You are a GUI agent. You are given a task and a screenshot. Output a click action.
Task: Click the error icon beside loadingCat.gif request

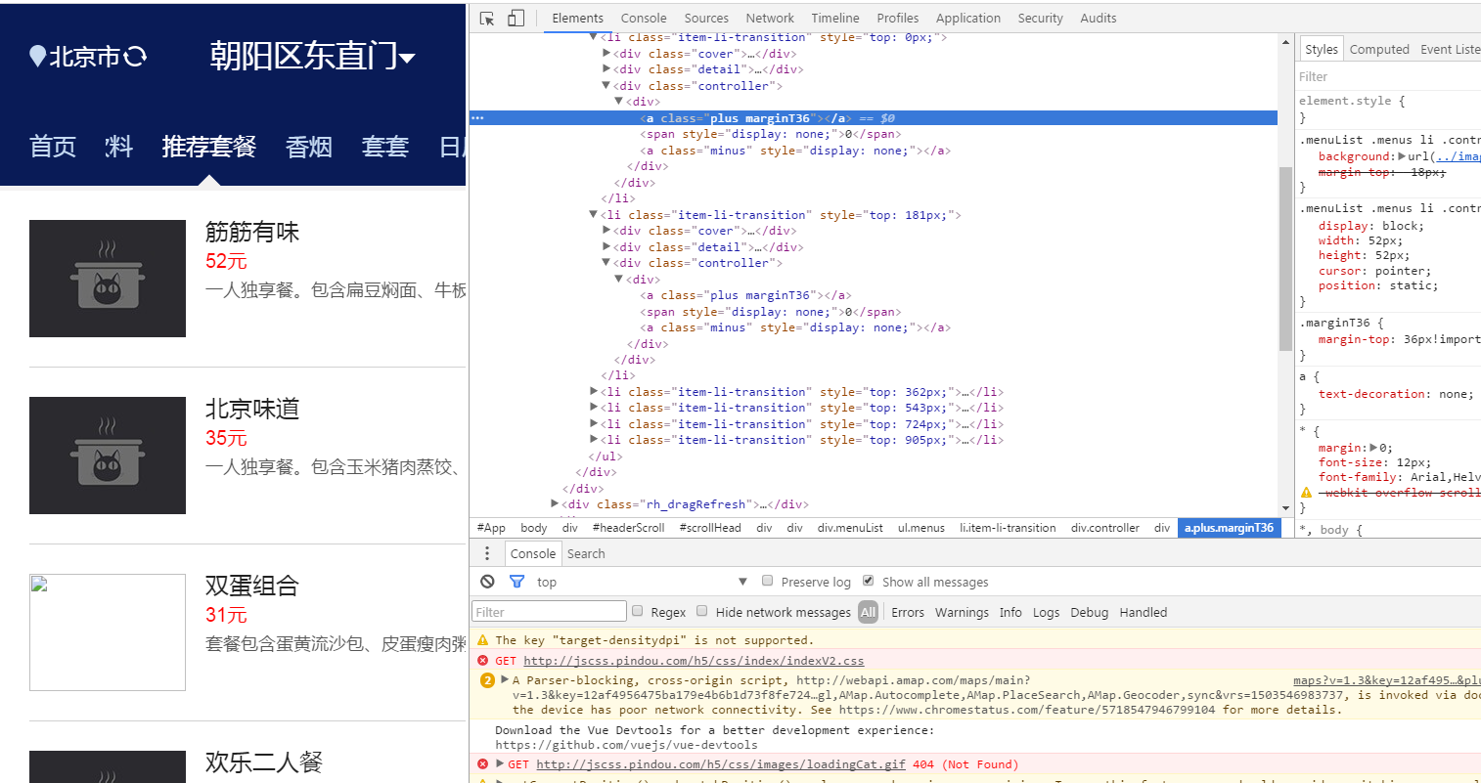tap(482, 764)
